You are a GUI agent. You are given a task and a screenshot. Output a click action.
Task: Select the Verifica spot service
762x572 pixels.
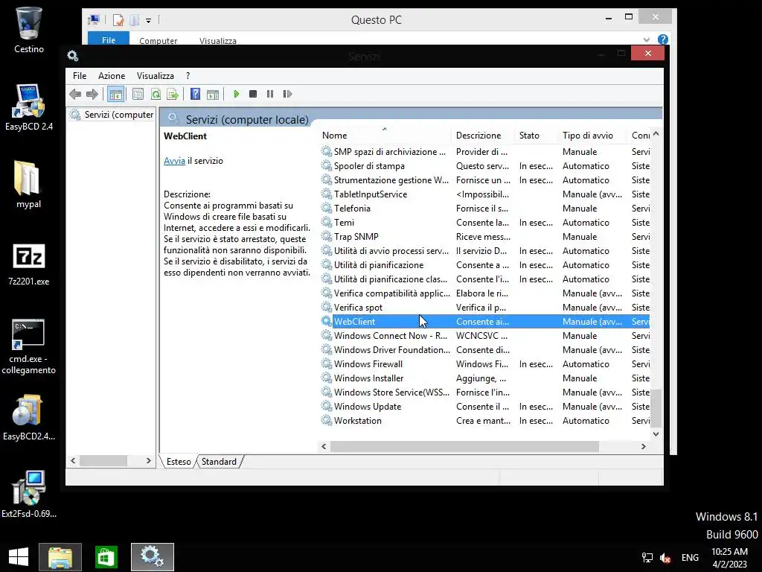click(x=484, y=308)
